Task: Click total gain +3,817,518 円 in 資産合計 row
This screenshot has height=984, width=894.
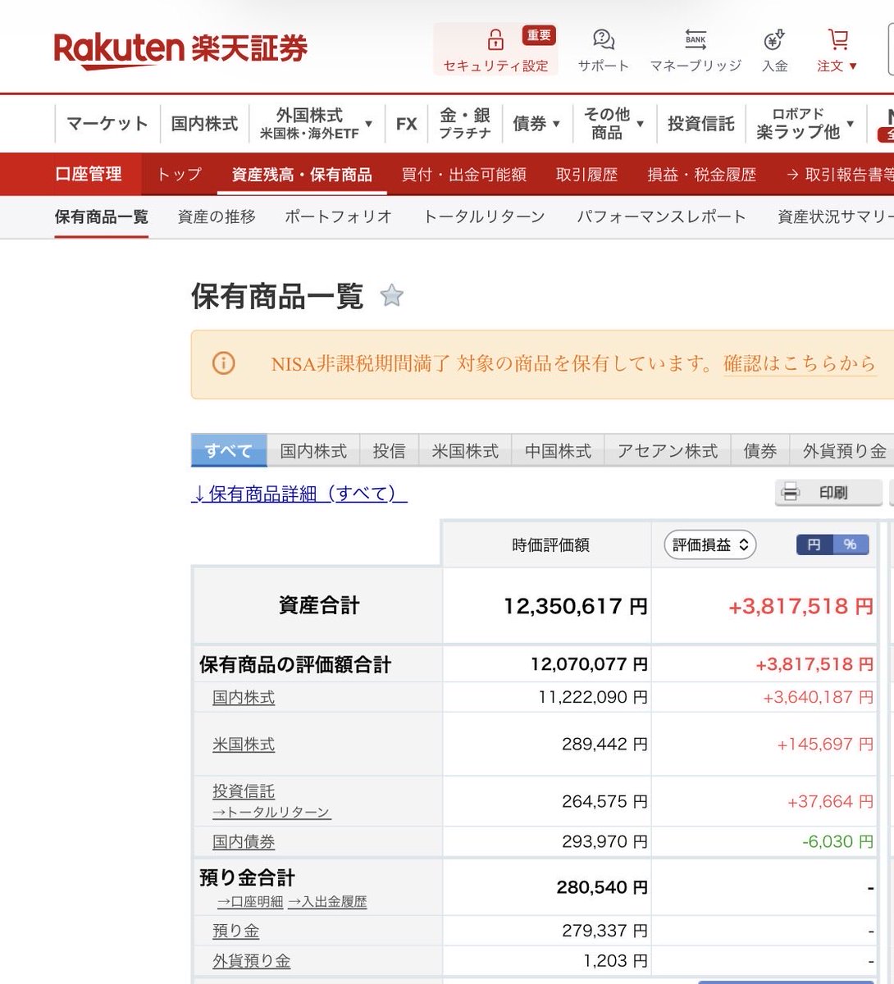Action: tap(800, 606)
